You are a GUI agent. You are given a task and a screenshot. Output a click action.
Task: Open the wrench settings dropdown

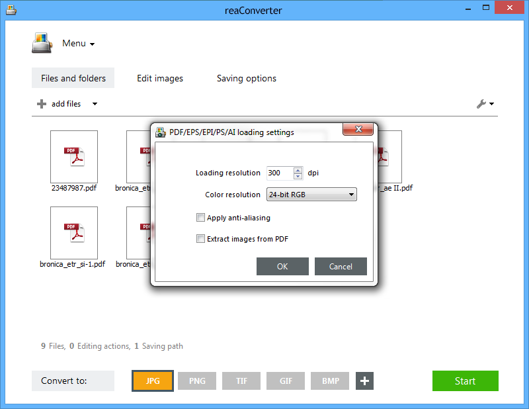click(x=485, y=104)
